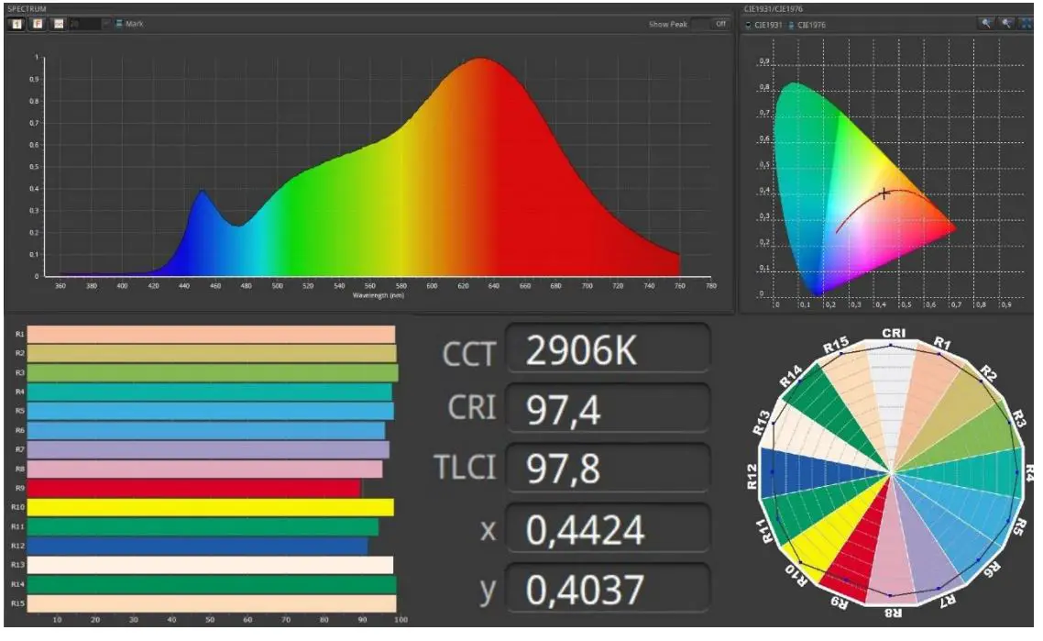The height and width of the screenshot is (641, 1043).
Task: Click the SPECTRUM panel title
Action: pos(27,8)
